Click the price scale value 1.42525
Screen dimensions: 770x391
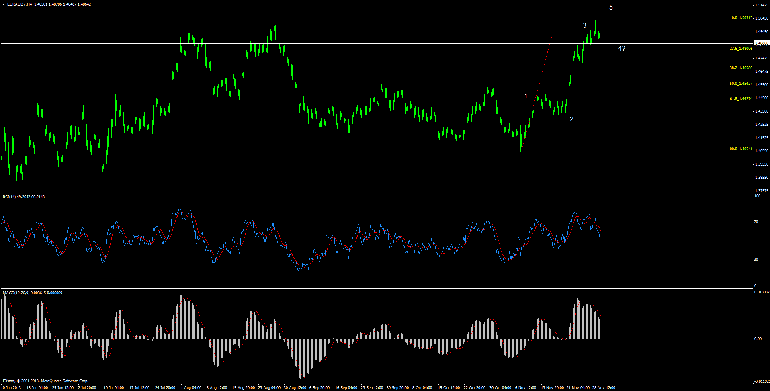point(762,125)
